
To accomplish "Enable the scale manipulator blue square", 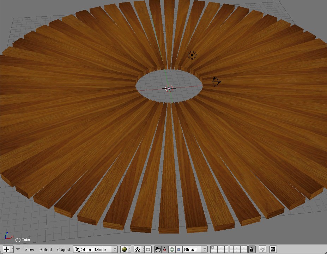I will click(179, 249).
